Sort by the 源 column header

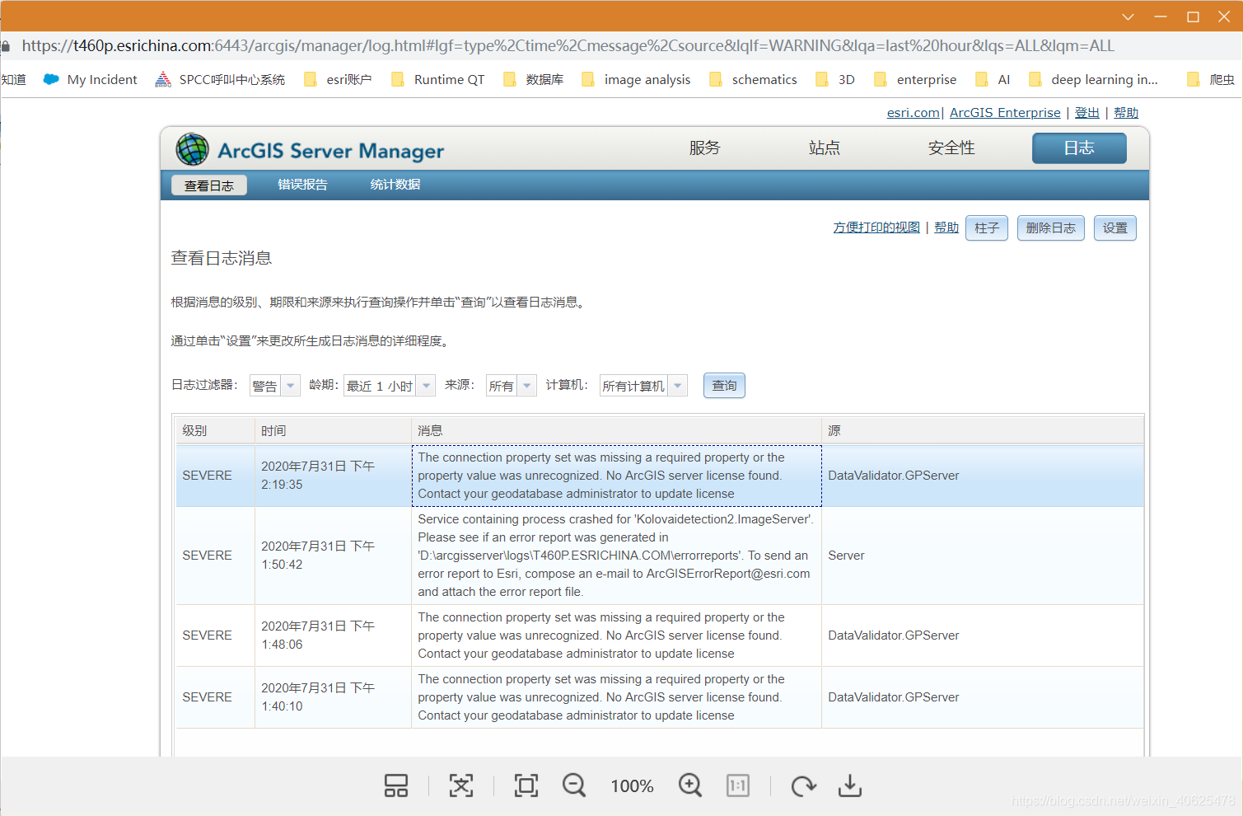click(983, 430)
